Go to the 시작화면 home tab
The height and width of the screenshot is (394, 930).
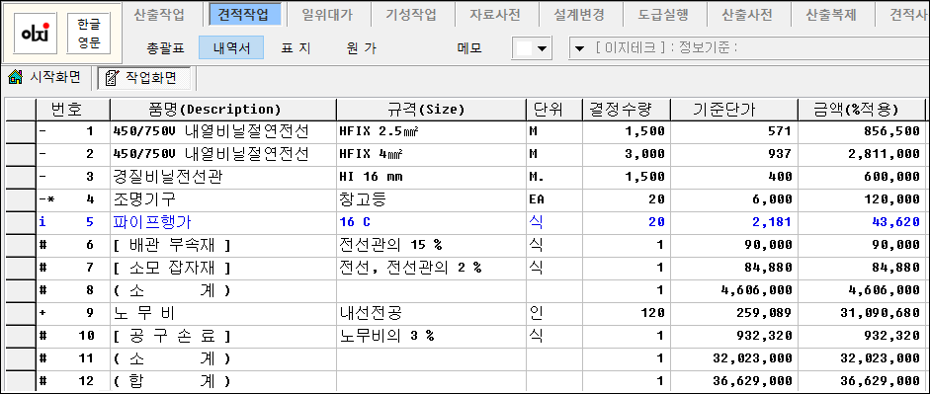[x=44, y=77]
